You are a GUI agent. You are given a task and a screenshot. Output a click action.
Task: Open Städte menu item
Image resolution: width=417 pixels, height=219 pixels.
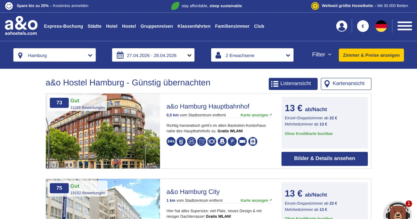[x=95, y=26]
